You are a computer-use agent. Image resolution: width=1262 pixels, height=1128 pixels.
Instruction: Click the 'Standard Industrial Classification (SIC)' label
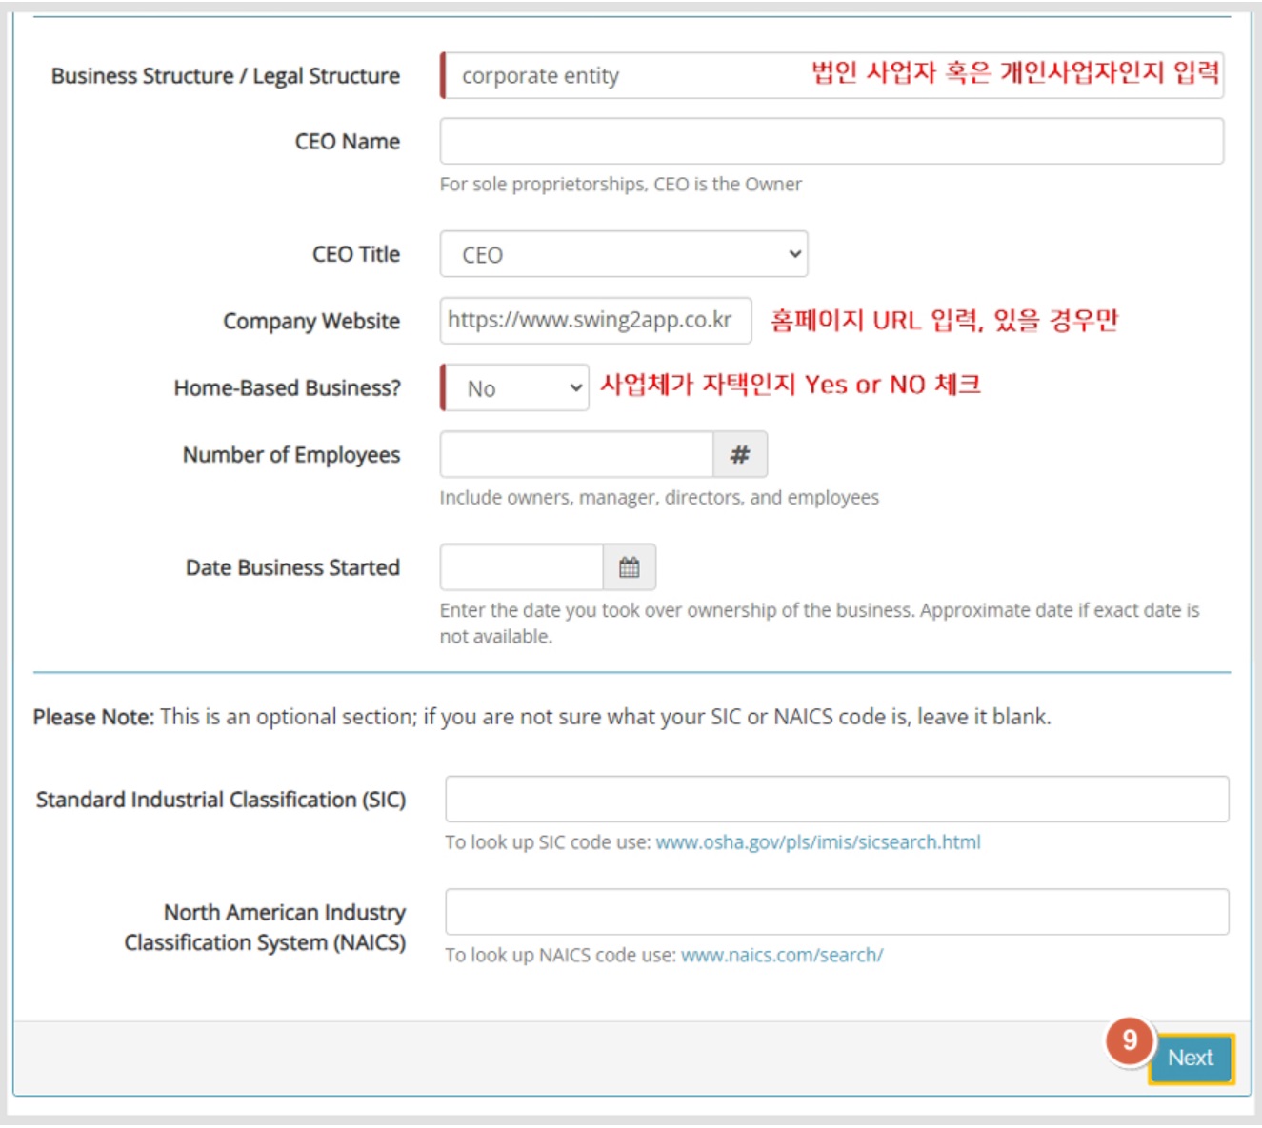(221, 800)
